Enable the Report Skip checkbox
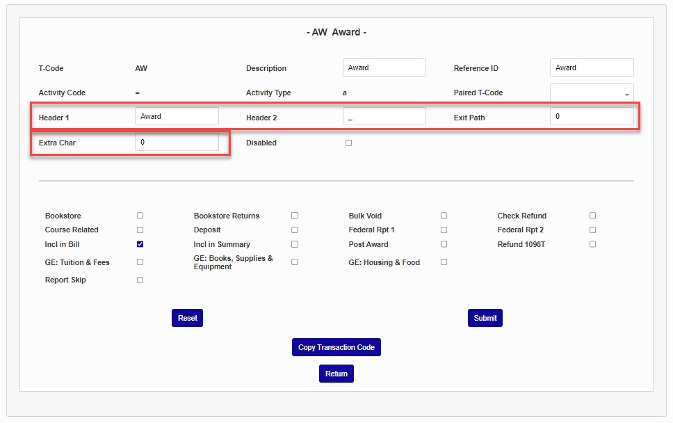Screen dimensions: 673x423 [140, 280]
